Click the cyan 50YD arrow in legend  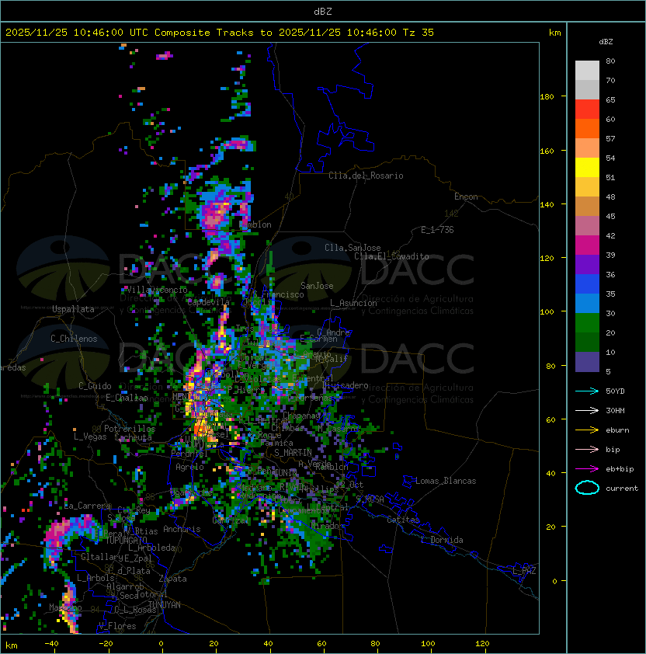587,391
